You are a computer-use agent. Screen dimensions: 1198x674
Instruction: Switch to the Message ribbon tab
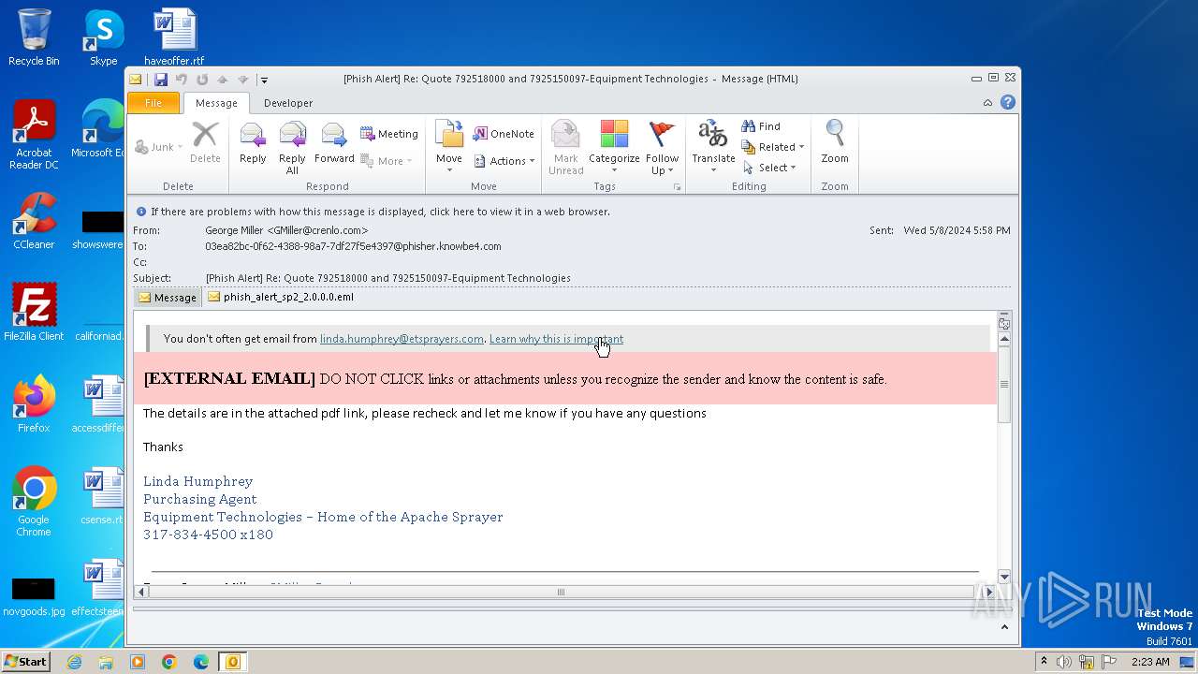tap(216, 103)
